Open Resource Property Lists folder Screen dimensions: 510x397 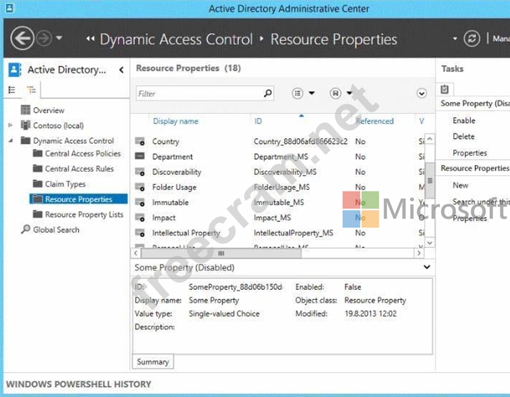84,214
